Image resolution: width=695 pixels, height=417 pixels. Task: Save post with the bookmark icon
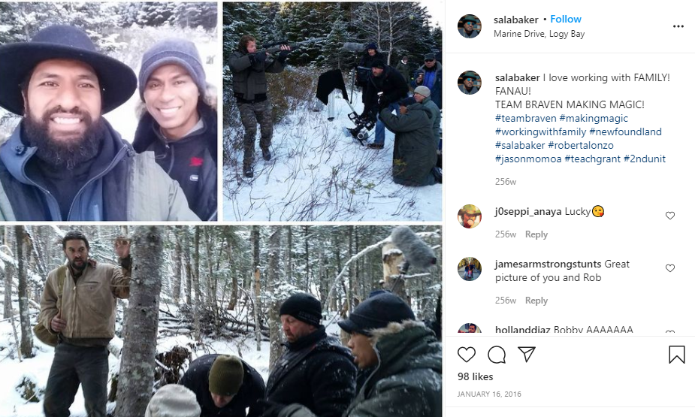(676, 355)
